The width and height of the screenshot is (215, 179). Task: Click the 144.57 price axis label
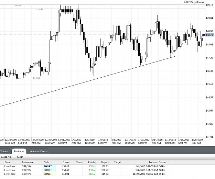point(209,97)
